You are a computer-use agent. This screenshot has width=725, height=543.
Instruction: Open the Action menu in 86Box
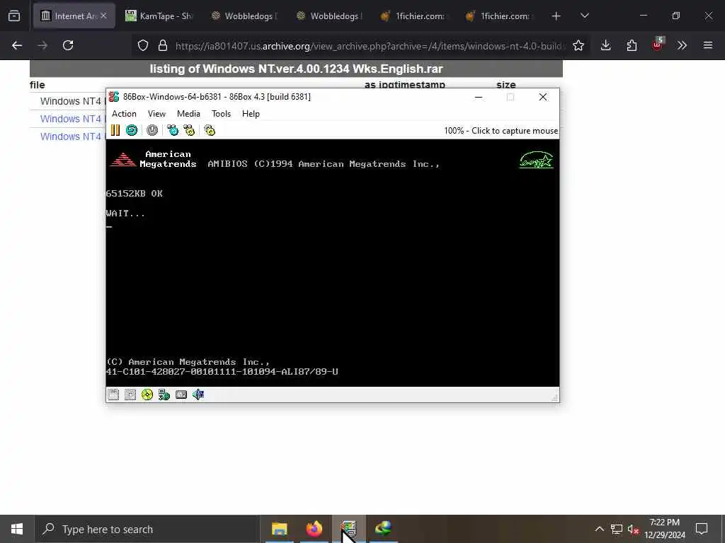pos(124,114)
